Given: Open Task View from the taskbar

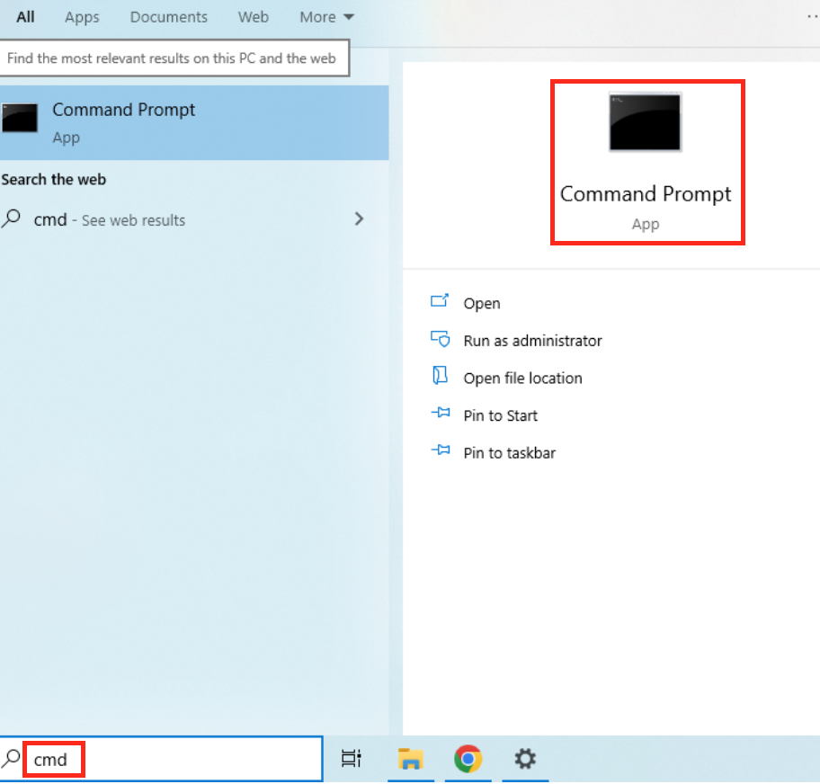Looking at the screenshot, I should pyautogui.click(x=351, y=758).
